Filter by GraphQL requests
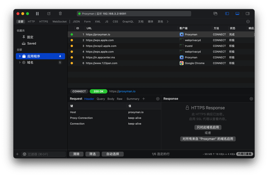The width and height of the screenshot is (268, 176). click(128, 21)
